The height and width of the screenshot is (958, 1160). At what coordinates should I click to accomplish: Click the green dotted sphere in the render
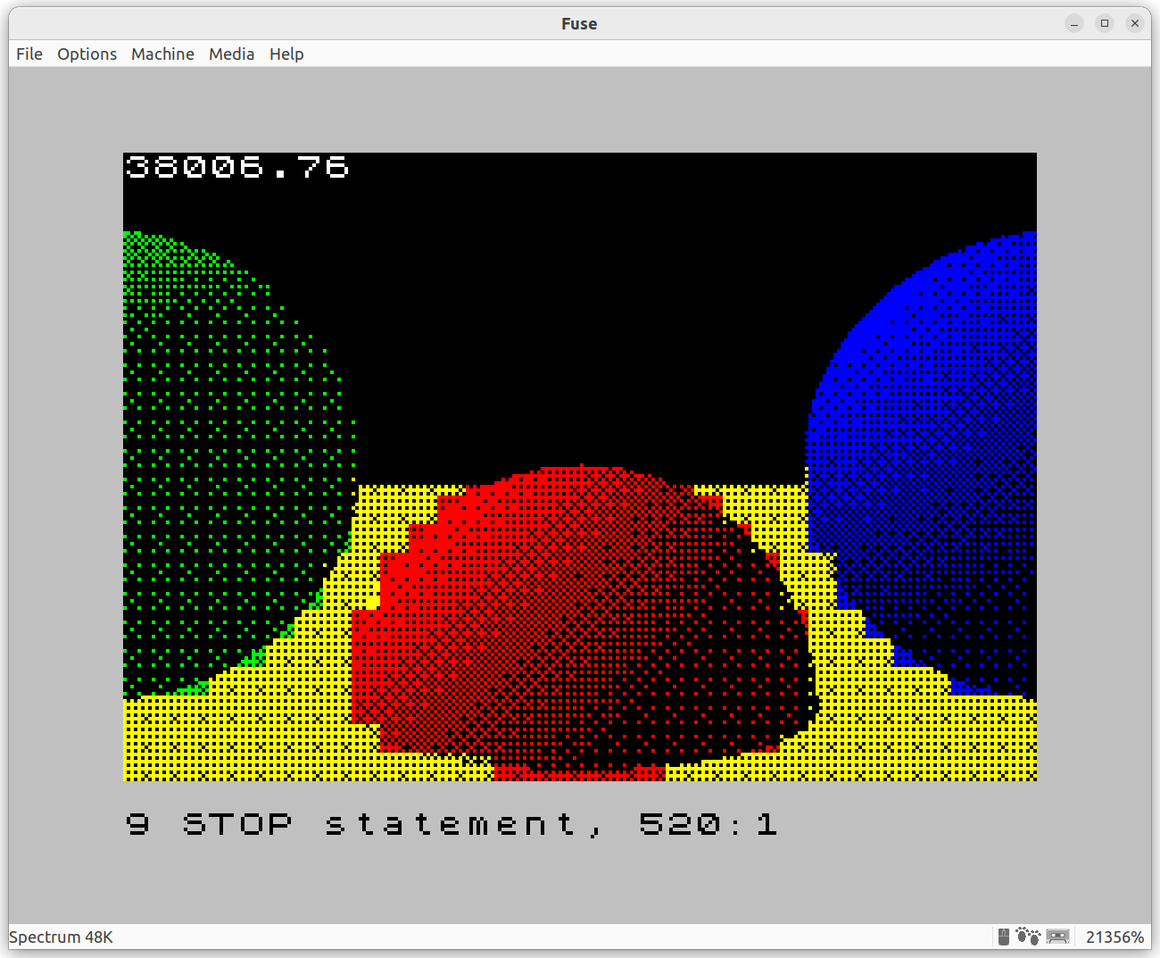tap(239, 464)
